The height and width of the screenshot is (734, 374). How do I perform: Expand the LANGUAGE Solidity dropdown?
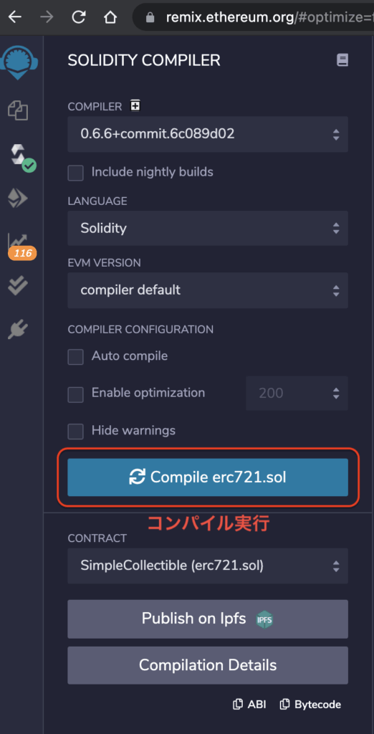(208, 229)
